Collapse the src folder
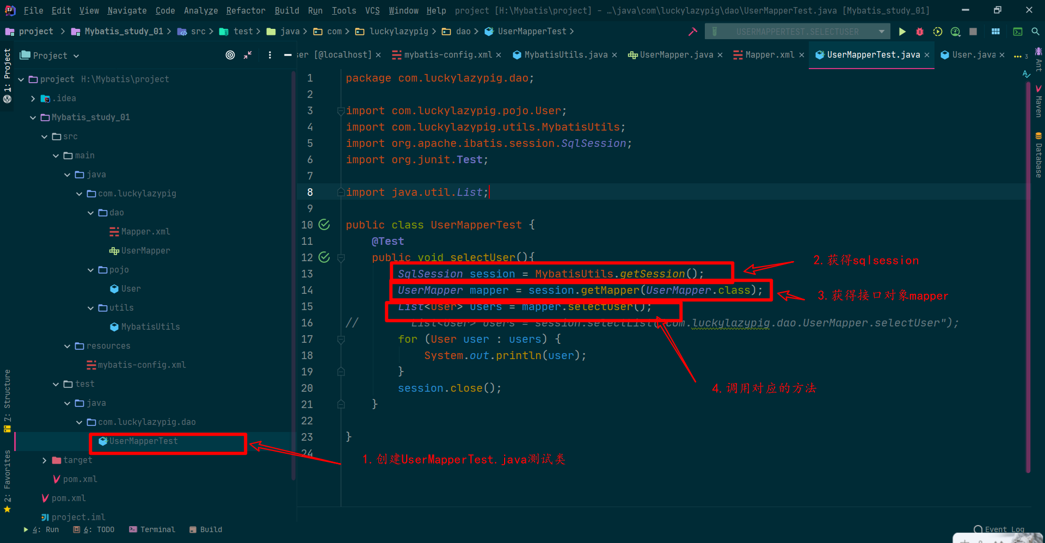 point(44,137)
